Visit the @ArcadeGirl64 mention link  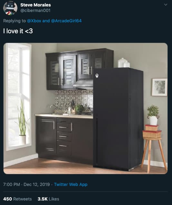pos(66,21)
